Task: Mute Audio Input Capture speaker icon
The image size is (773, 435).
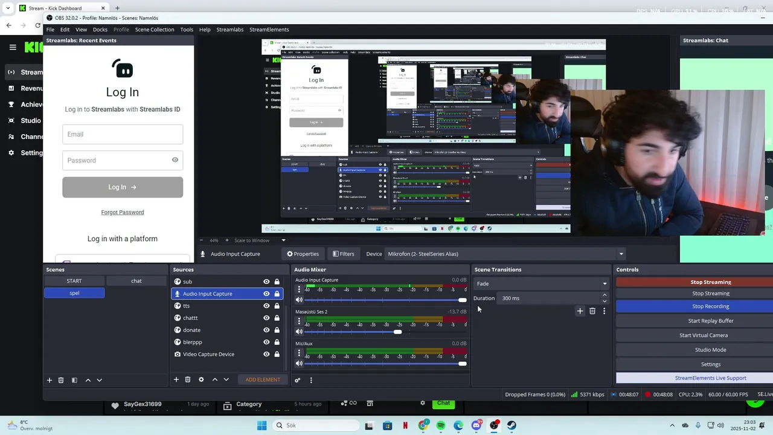Action: (x=299, y=300)
